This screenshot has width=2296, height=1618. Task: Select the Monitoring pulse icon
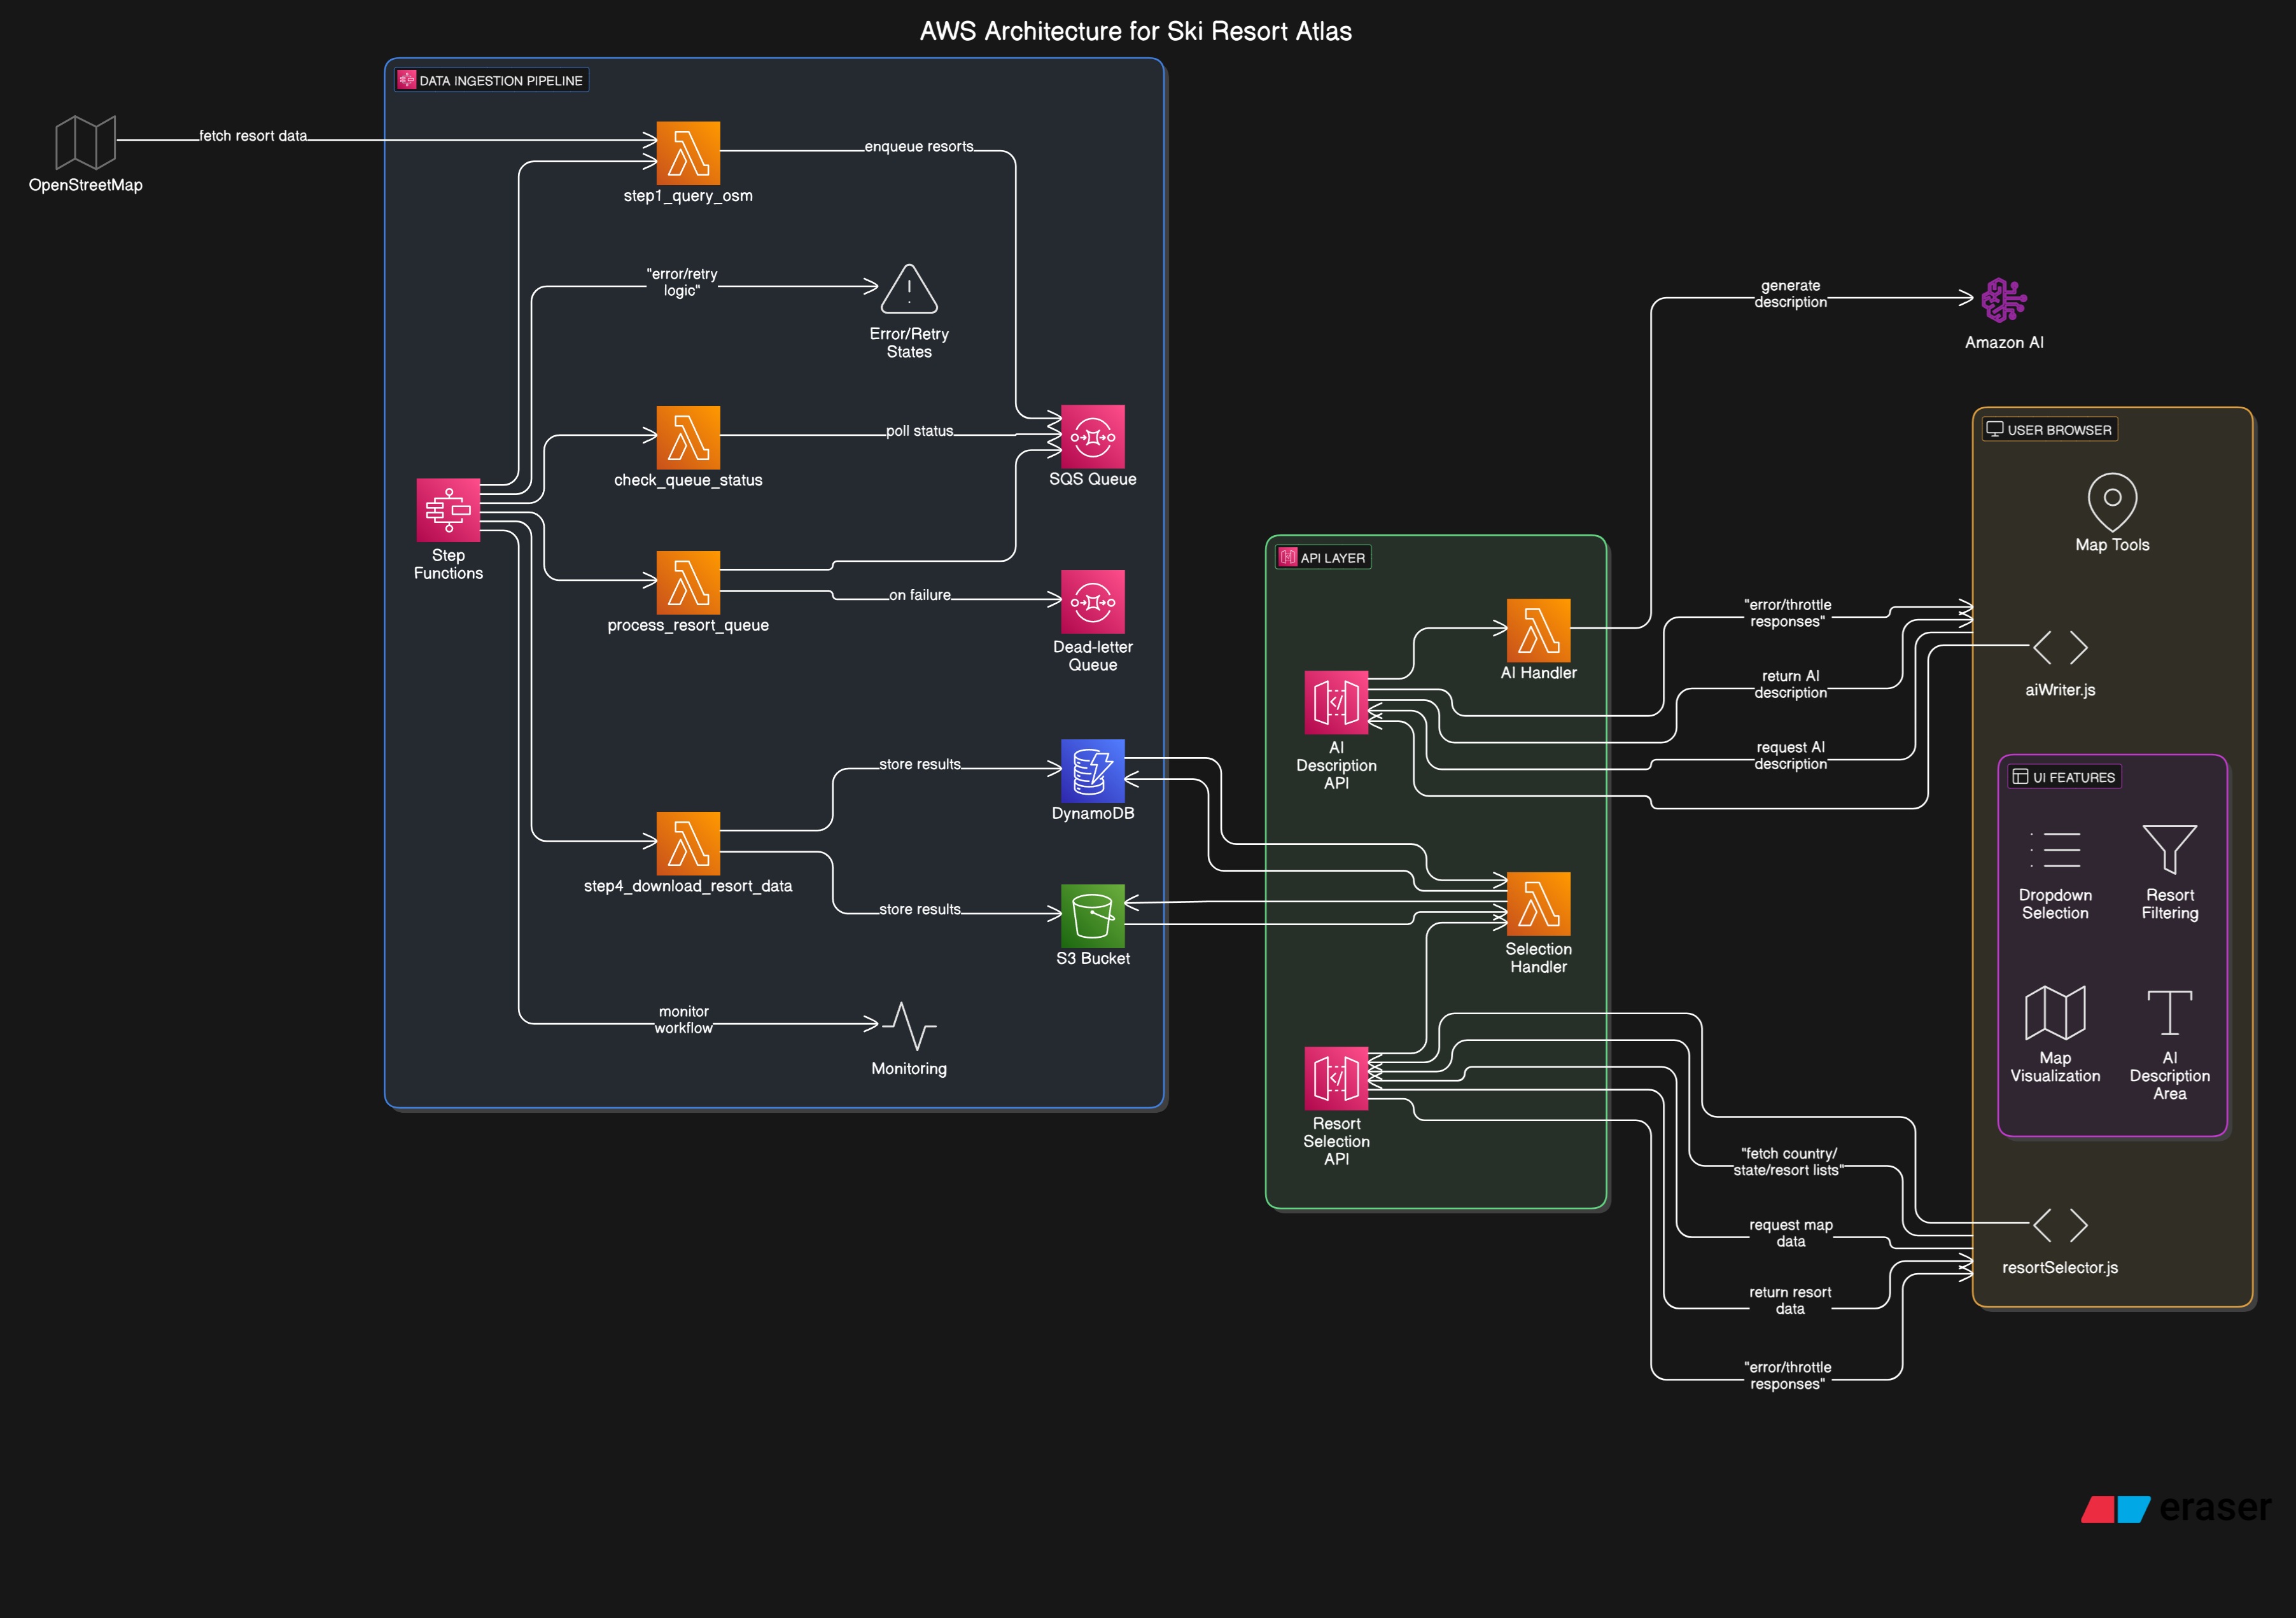(908, 1026)
